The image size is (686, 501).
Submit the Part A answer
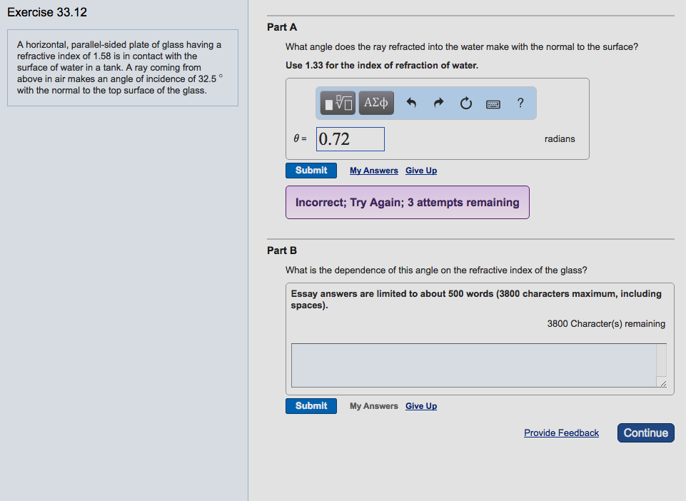coord(311,171)
